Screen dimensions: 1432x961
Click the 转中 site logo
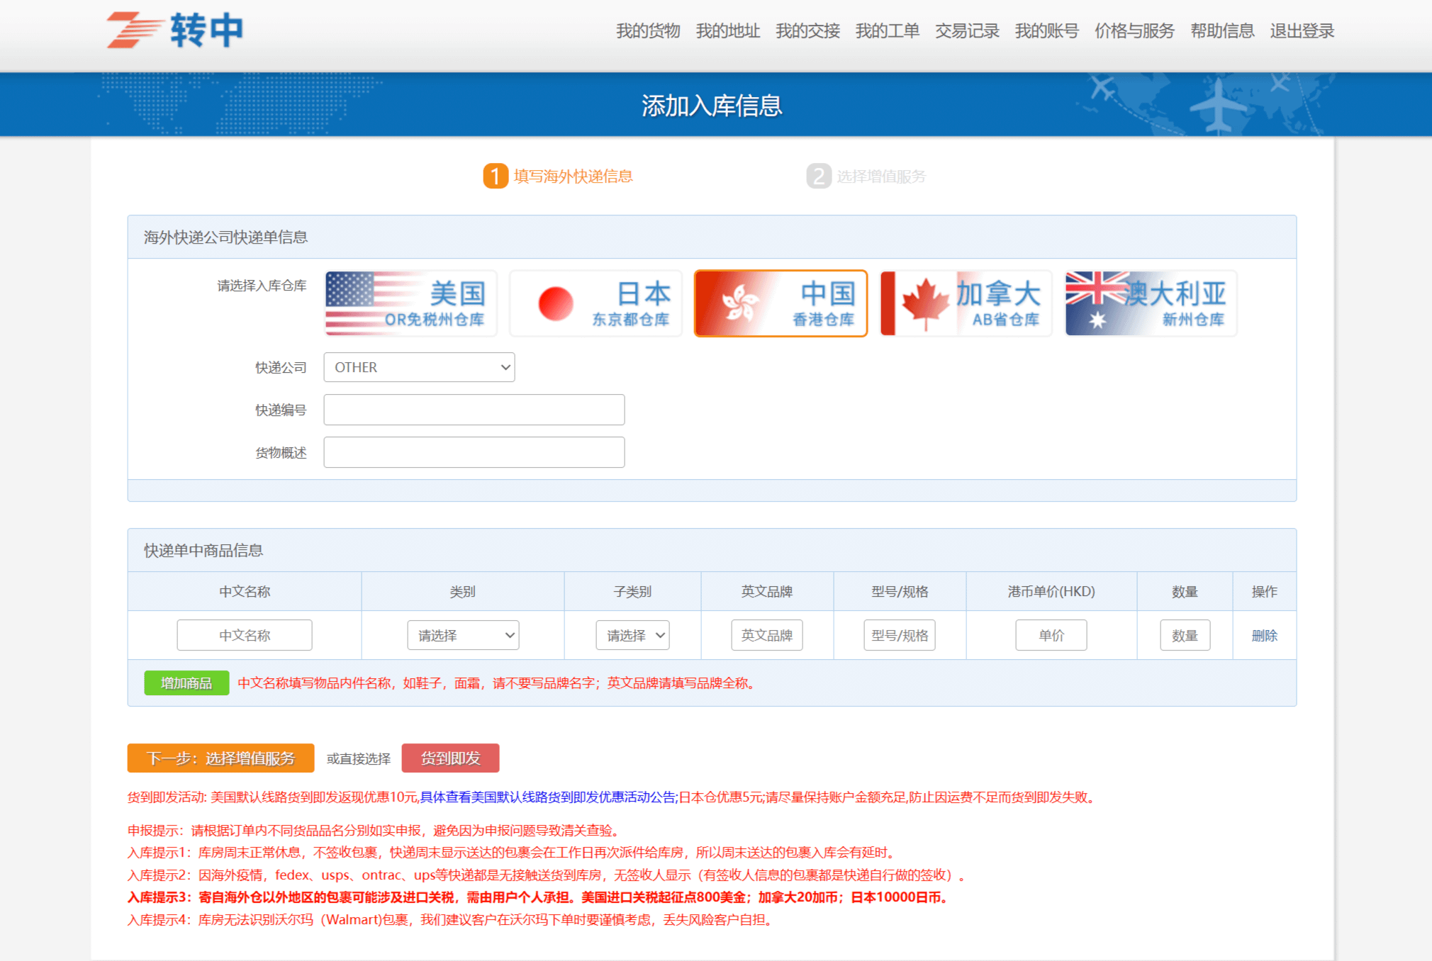click(x=175, y=30)
